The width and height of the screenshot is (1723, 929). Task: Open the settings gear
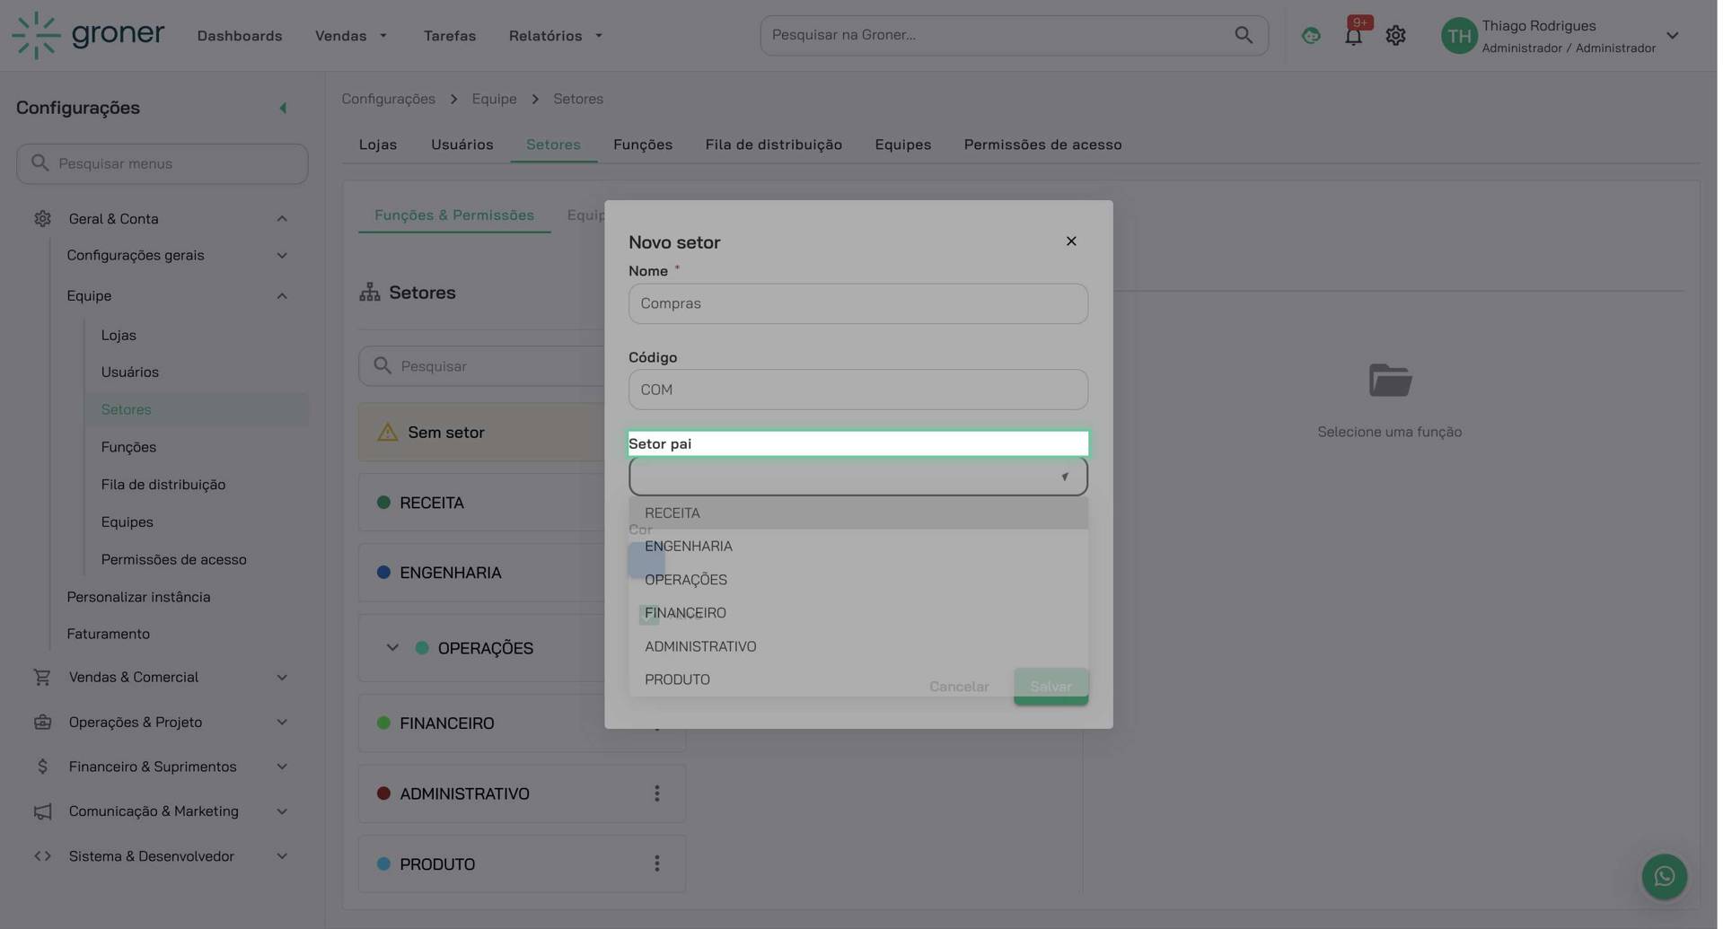point(1394,35)
